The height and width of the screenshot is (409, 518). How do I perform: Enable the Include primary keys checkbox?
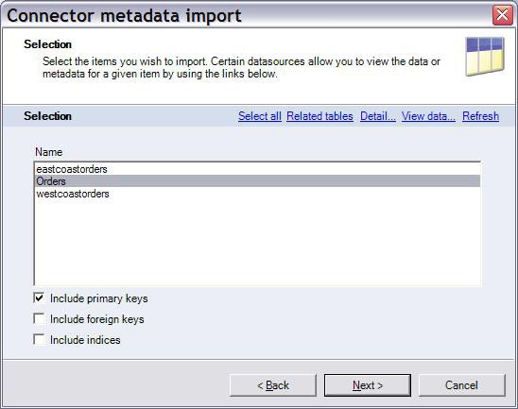pyautogui.click(x=39, y=298)
